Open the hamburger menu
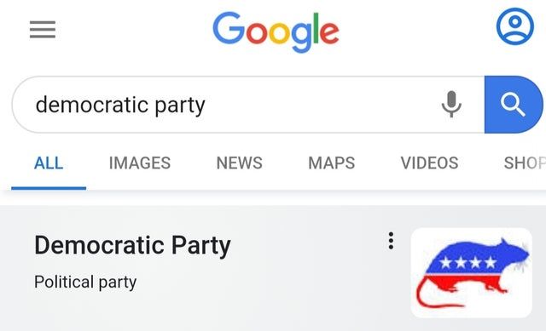 pyautogui.click(x=43, y=29)
